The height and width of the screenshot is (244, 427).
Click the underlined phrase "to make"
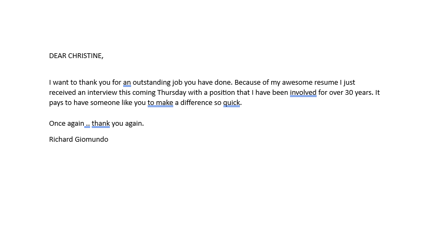click(x=160, y=103)
